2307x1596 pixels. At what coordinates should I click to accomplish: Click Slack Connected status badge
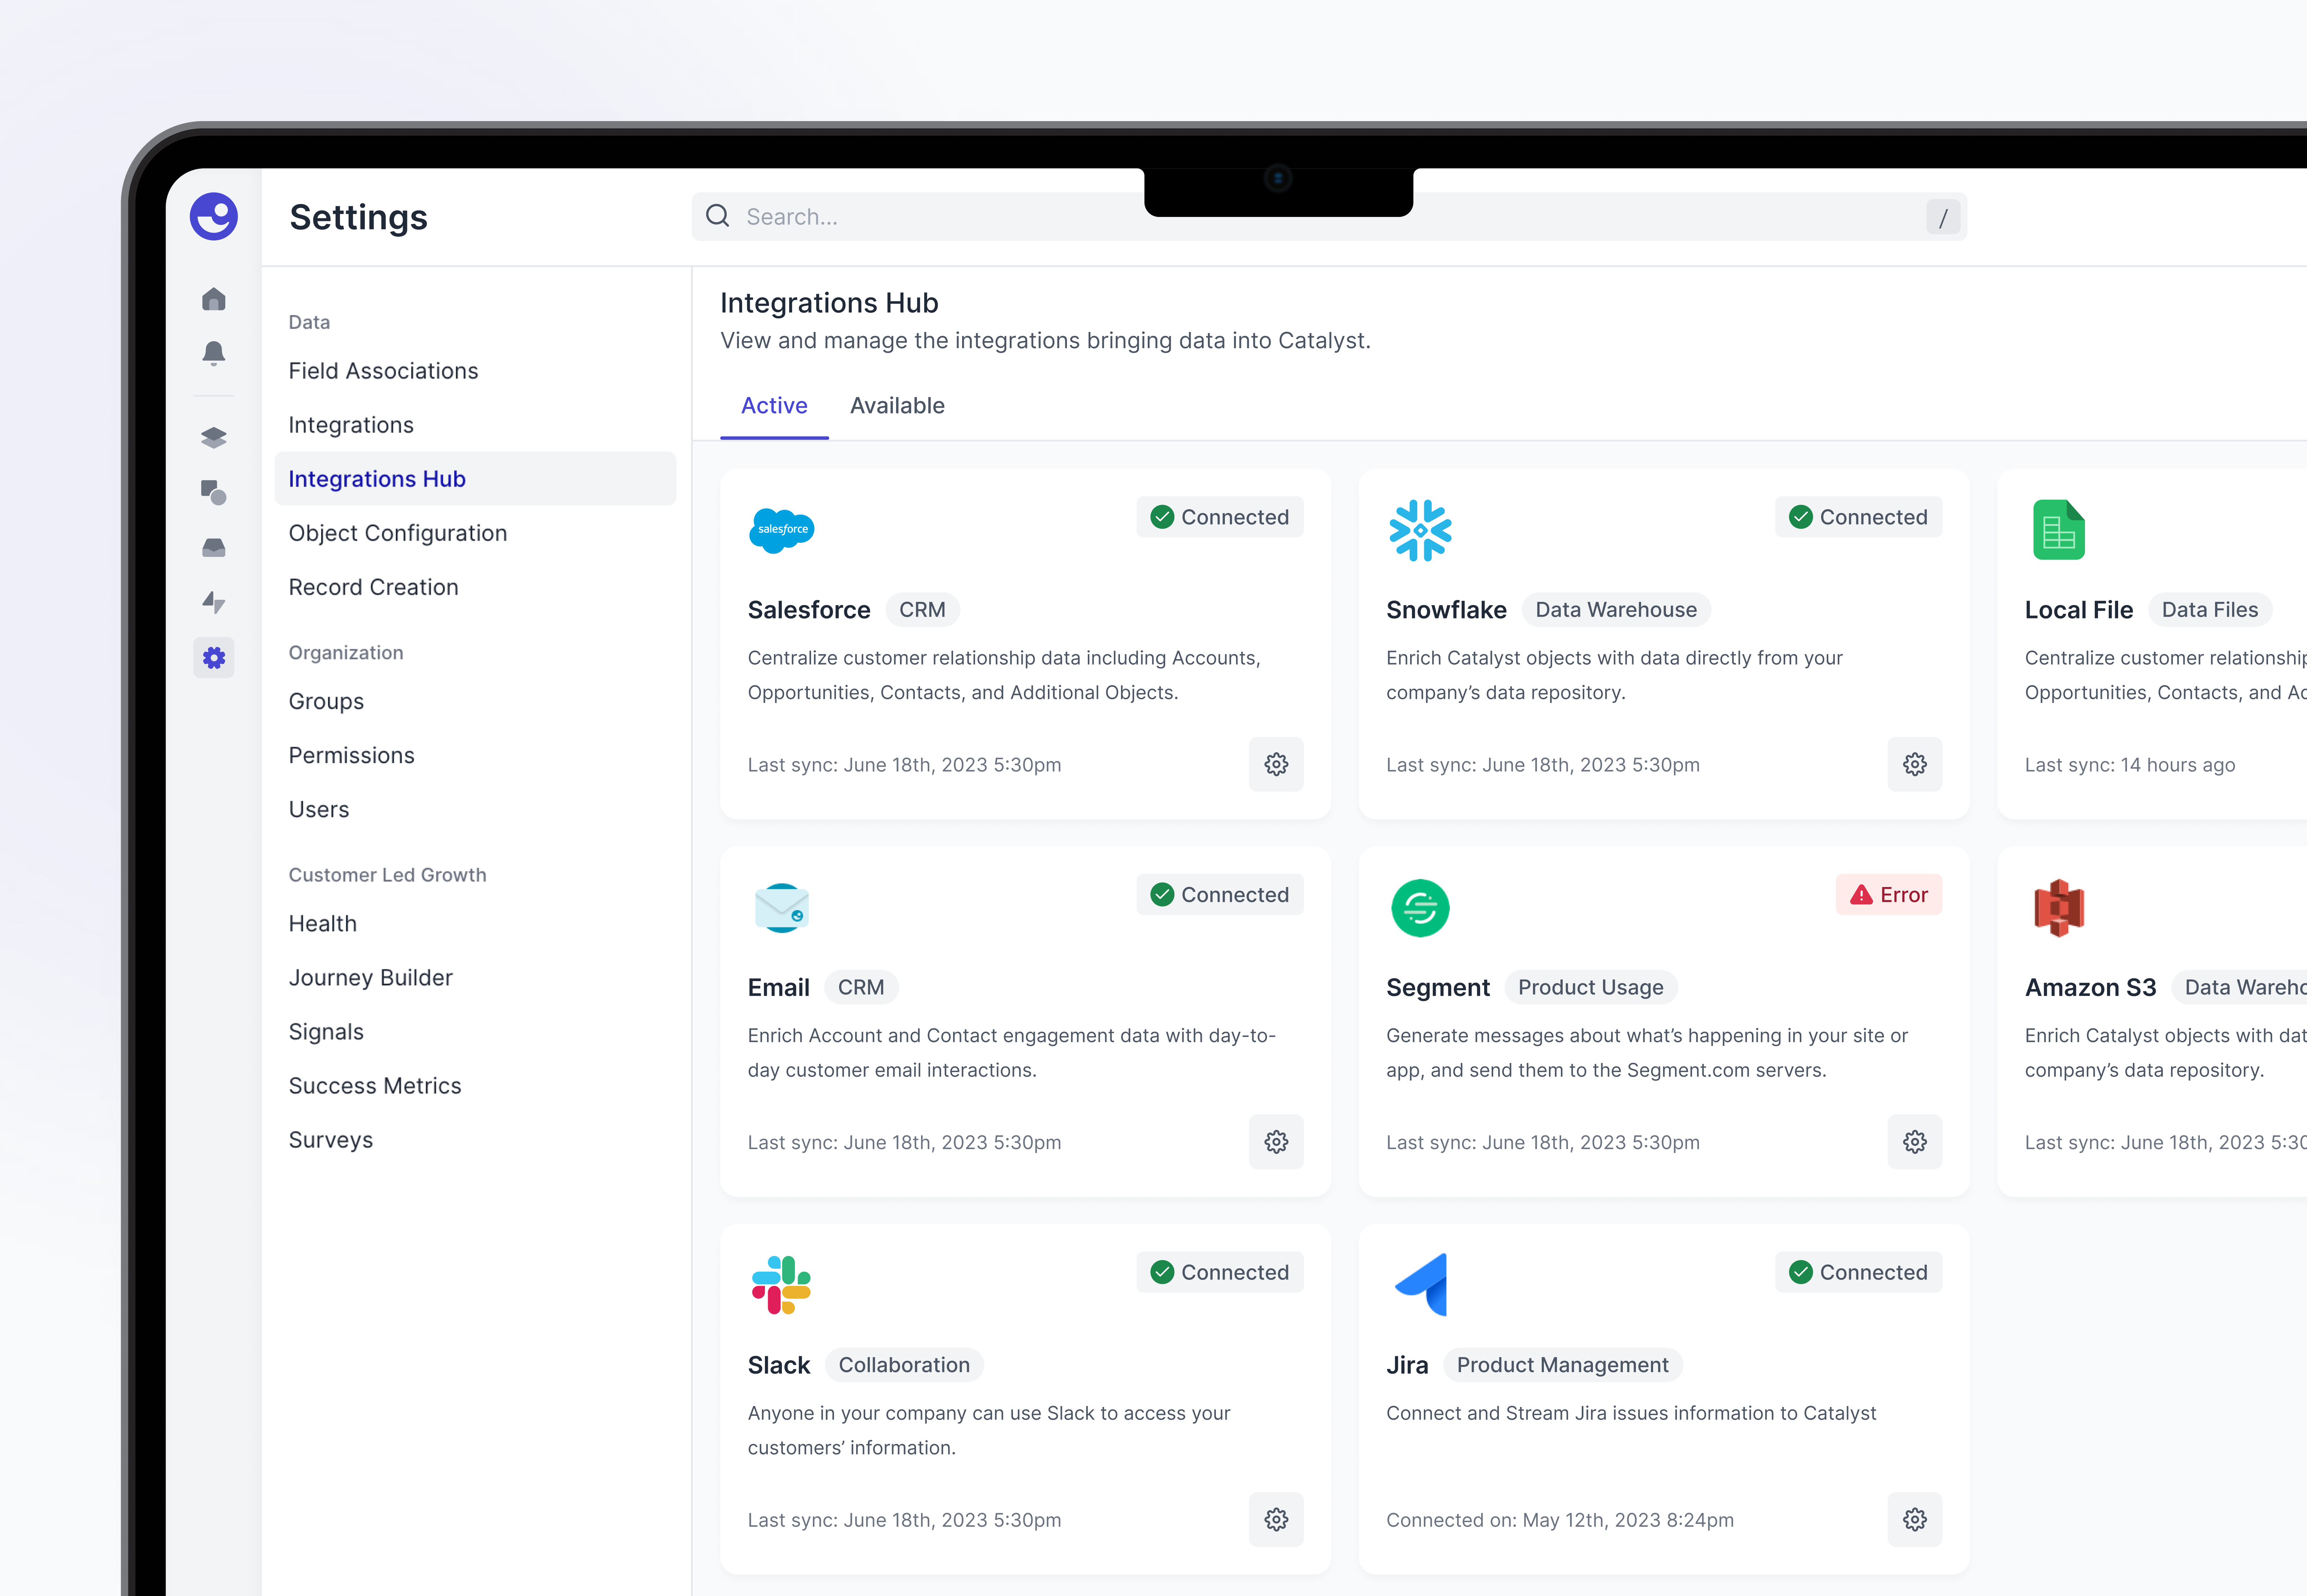(1219, 1272)
